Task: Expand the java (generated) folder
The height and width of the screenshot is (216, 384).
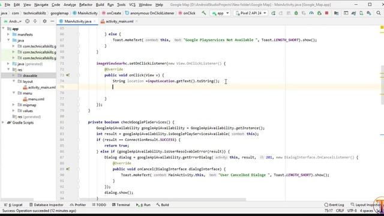Action: tap(8, 64)
